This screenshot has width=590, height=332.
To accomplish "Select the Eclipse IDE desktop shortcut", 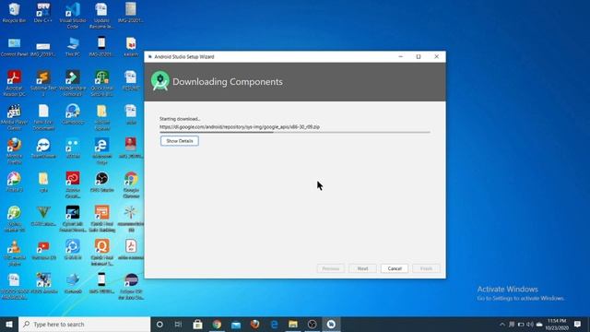I will [x=131, y=287].
